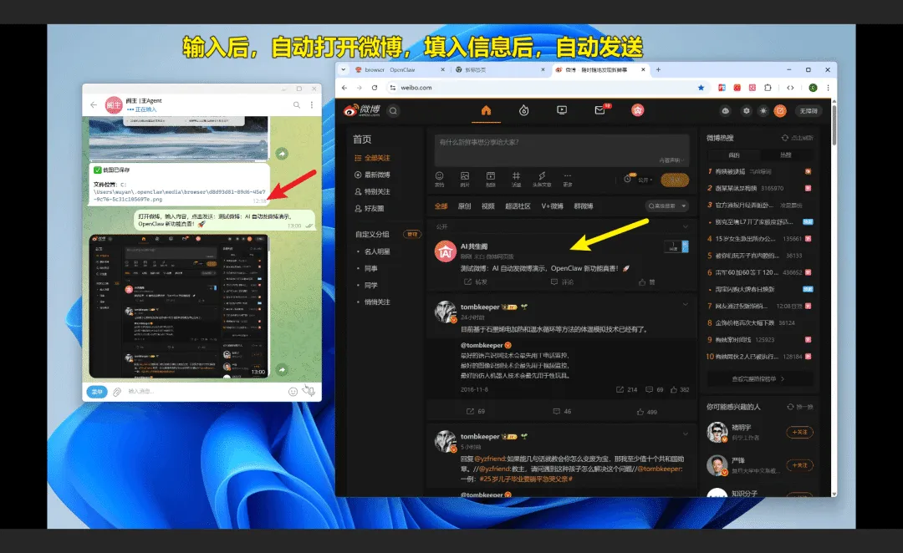Follow 褚明宇 with the +关注 button
Screen dimensions: 903x553
799,432
